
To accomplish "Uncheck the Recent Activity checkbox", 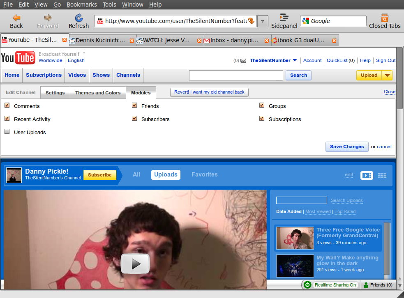I will 7,118.
